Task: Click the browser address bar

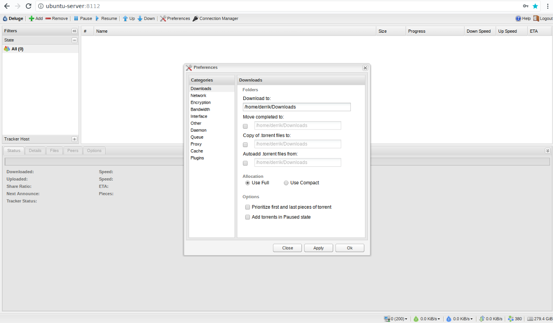Action: click(x=276, y=6)
